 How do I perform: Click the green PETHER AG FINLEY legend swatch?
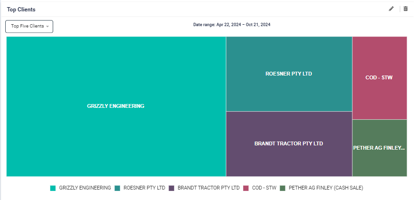coord(282,188)
